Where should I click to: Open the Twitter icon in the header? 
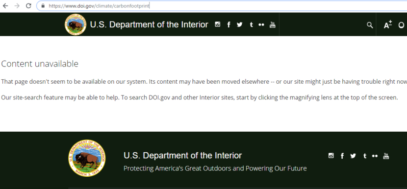240,24
